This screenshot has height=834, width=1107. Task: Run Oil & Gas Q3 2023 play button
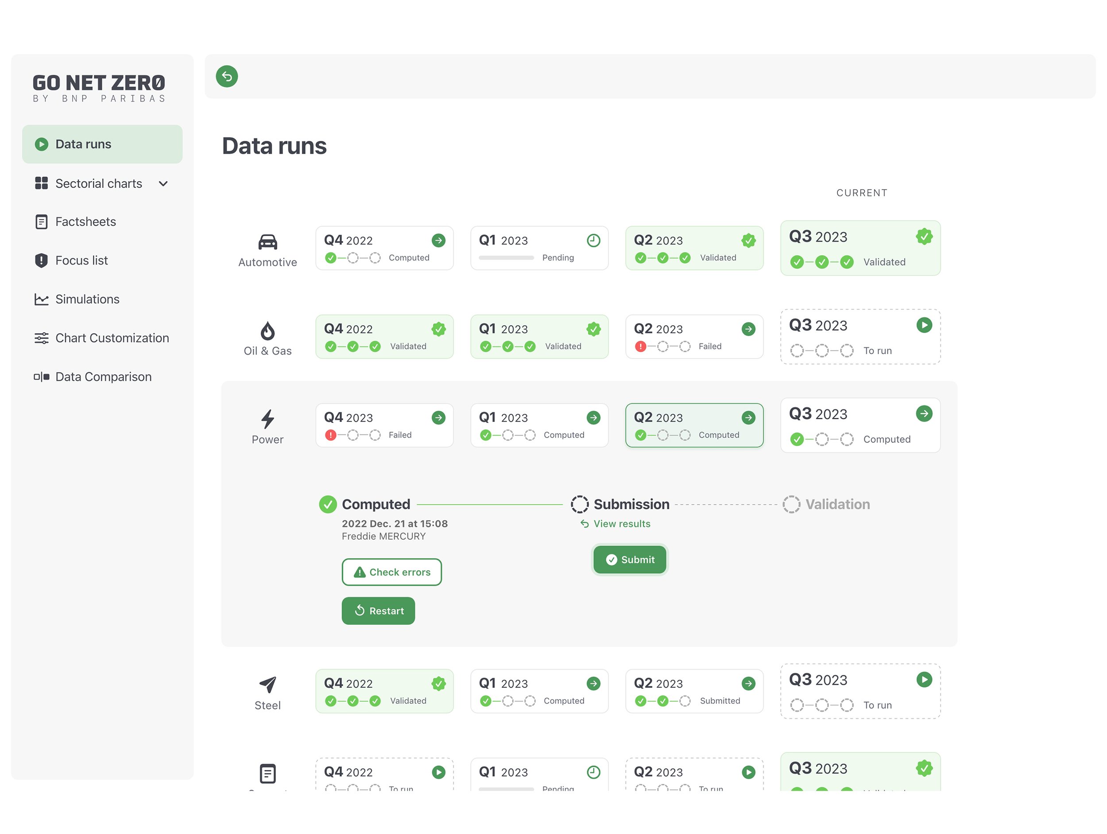(x=924, y=325)
